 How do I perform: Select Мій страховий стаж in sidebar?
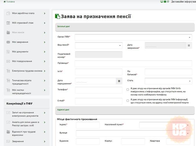(23, 23)
